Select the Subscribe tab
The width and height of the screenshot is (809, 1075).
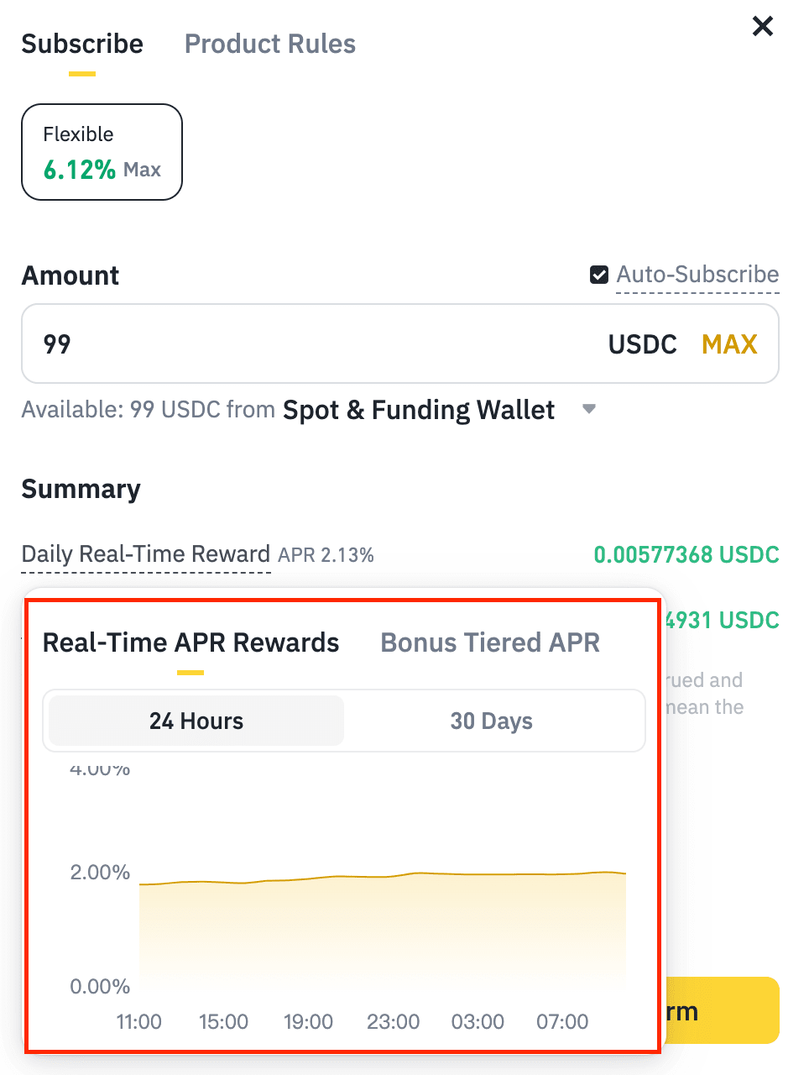click(82, 44)
